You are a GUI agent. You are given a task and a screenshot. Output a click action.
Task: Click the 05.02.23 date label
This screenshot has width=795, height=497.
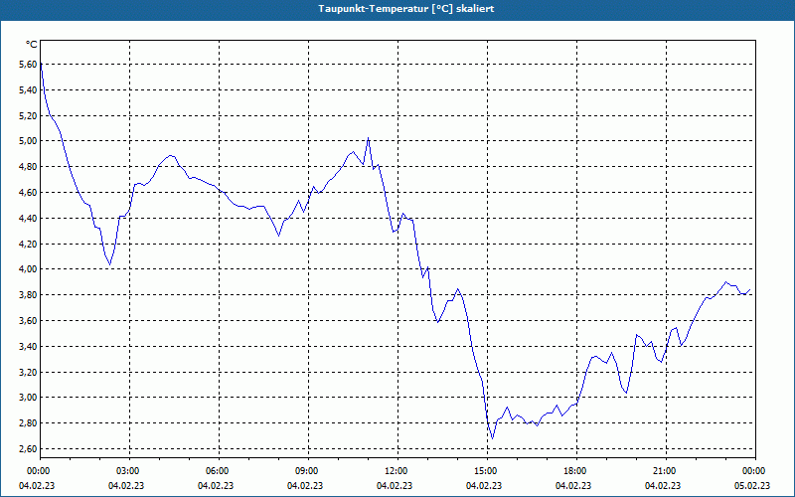pos(752,486)
